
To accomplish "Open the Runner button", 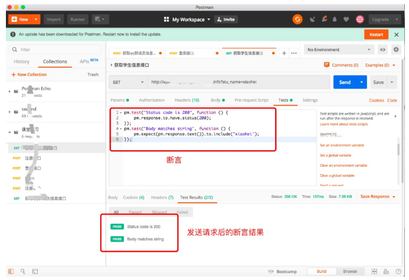I will click(77, 19).
